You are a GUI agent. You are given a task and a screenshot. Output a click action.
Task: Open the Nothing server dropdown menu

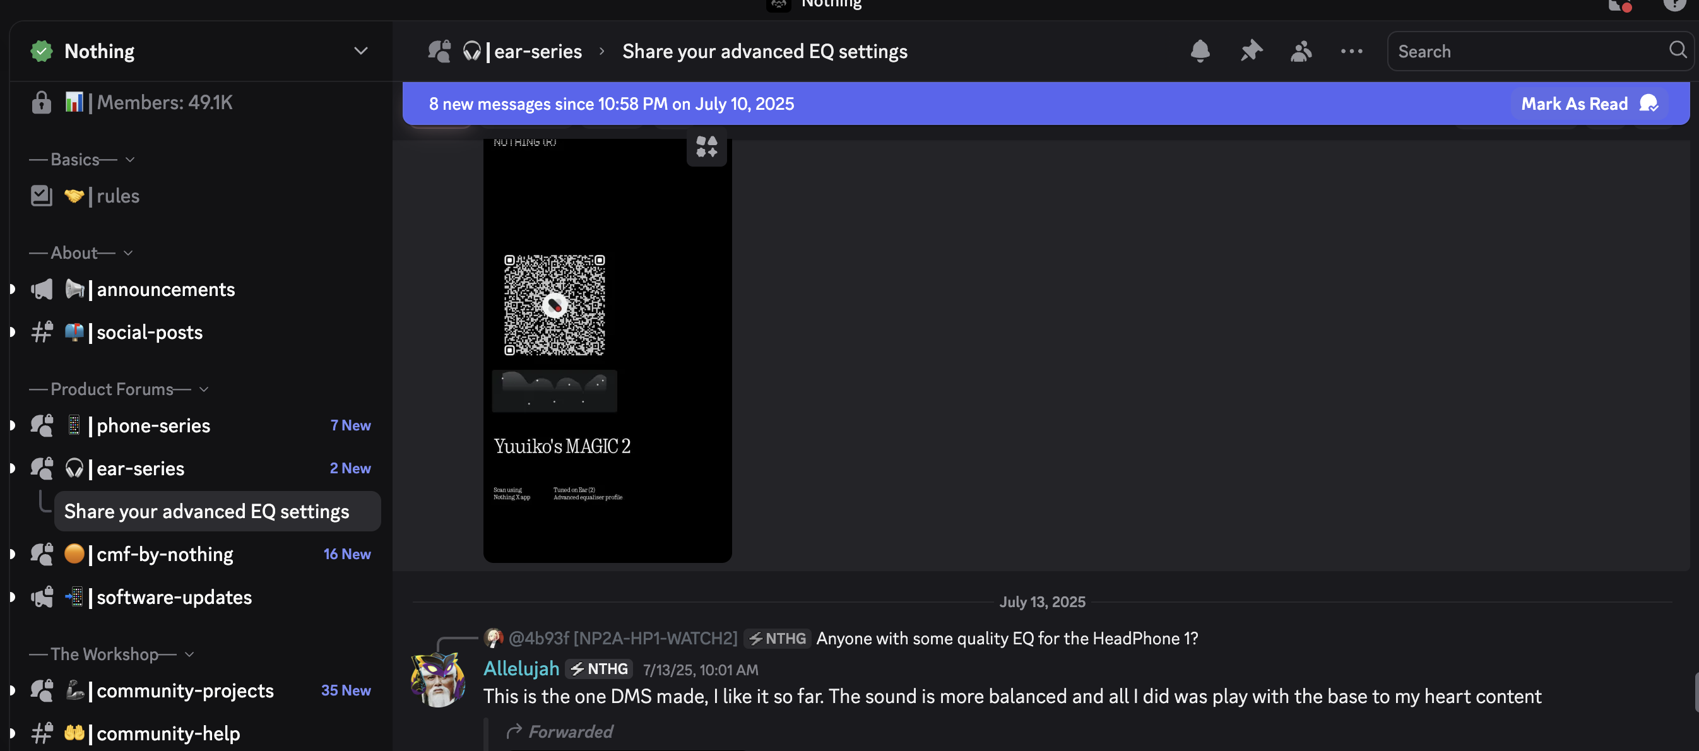[x=361, y=50]
